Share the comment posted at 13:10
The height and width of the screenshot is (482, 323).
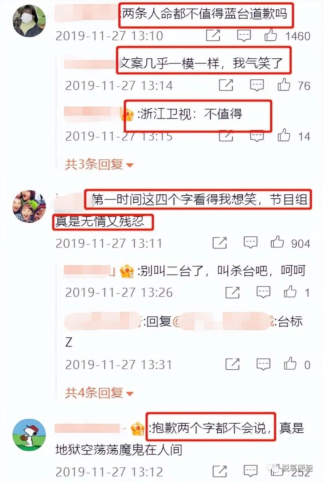tap(212, 36)
